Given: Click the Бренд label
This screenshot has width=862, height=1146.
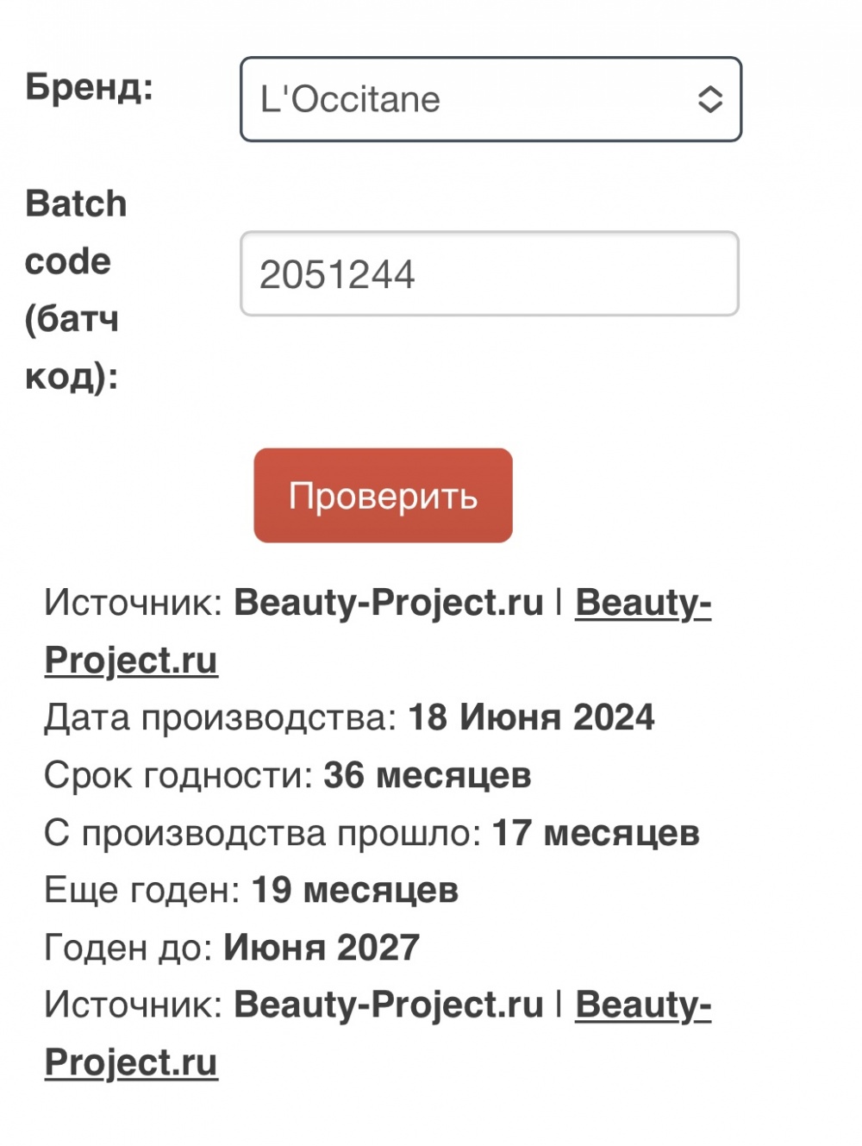Looking at the screenshot, I should point(90,86).
